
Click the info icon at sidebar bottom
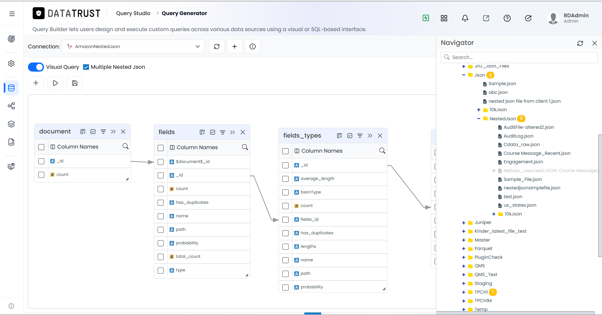[11, 306]
